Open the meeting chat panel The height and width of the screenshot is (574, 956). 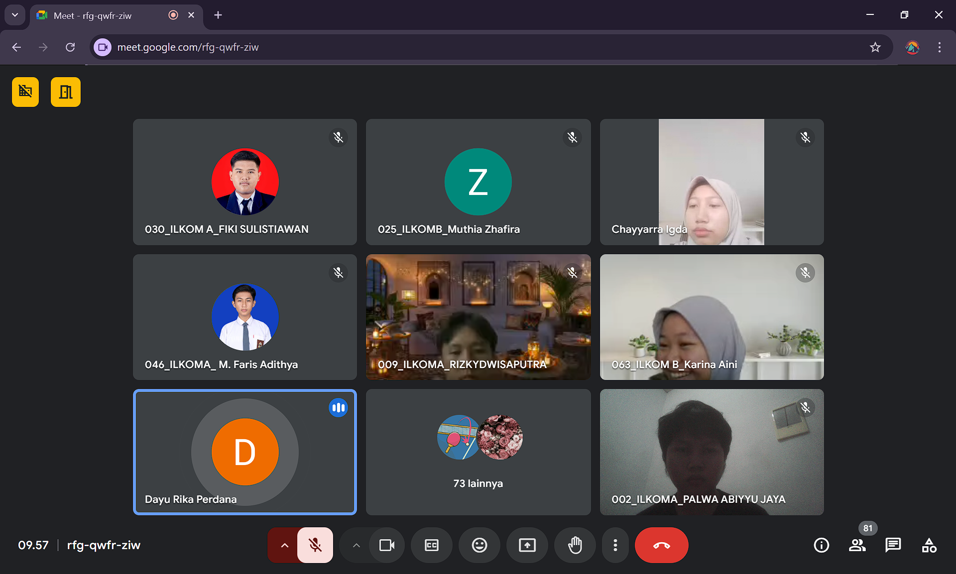(893, 545)
